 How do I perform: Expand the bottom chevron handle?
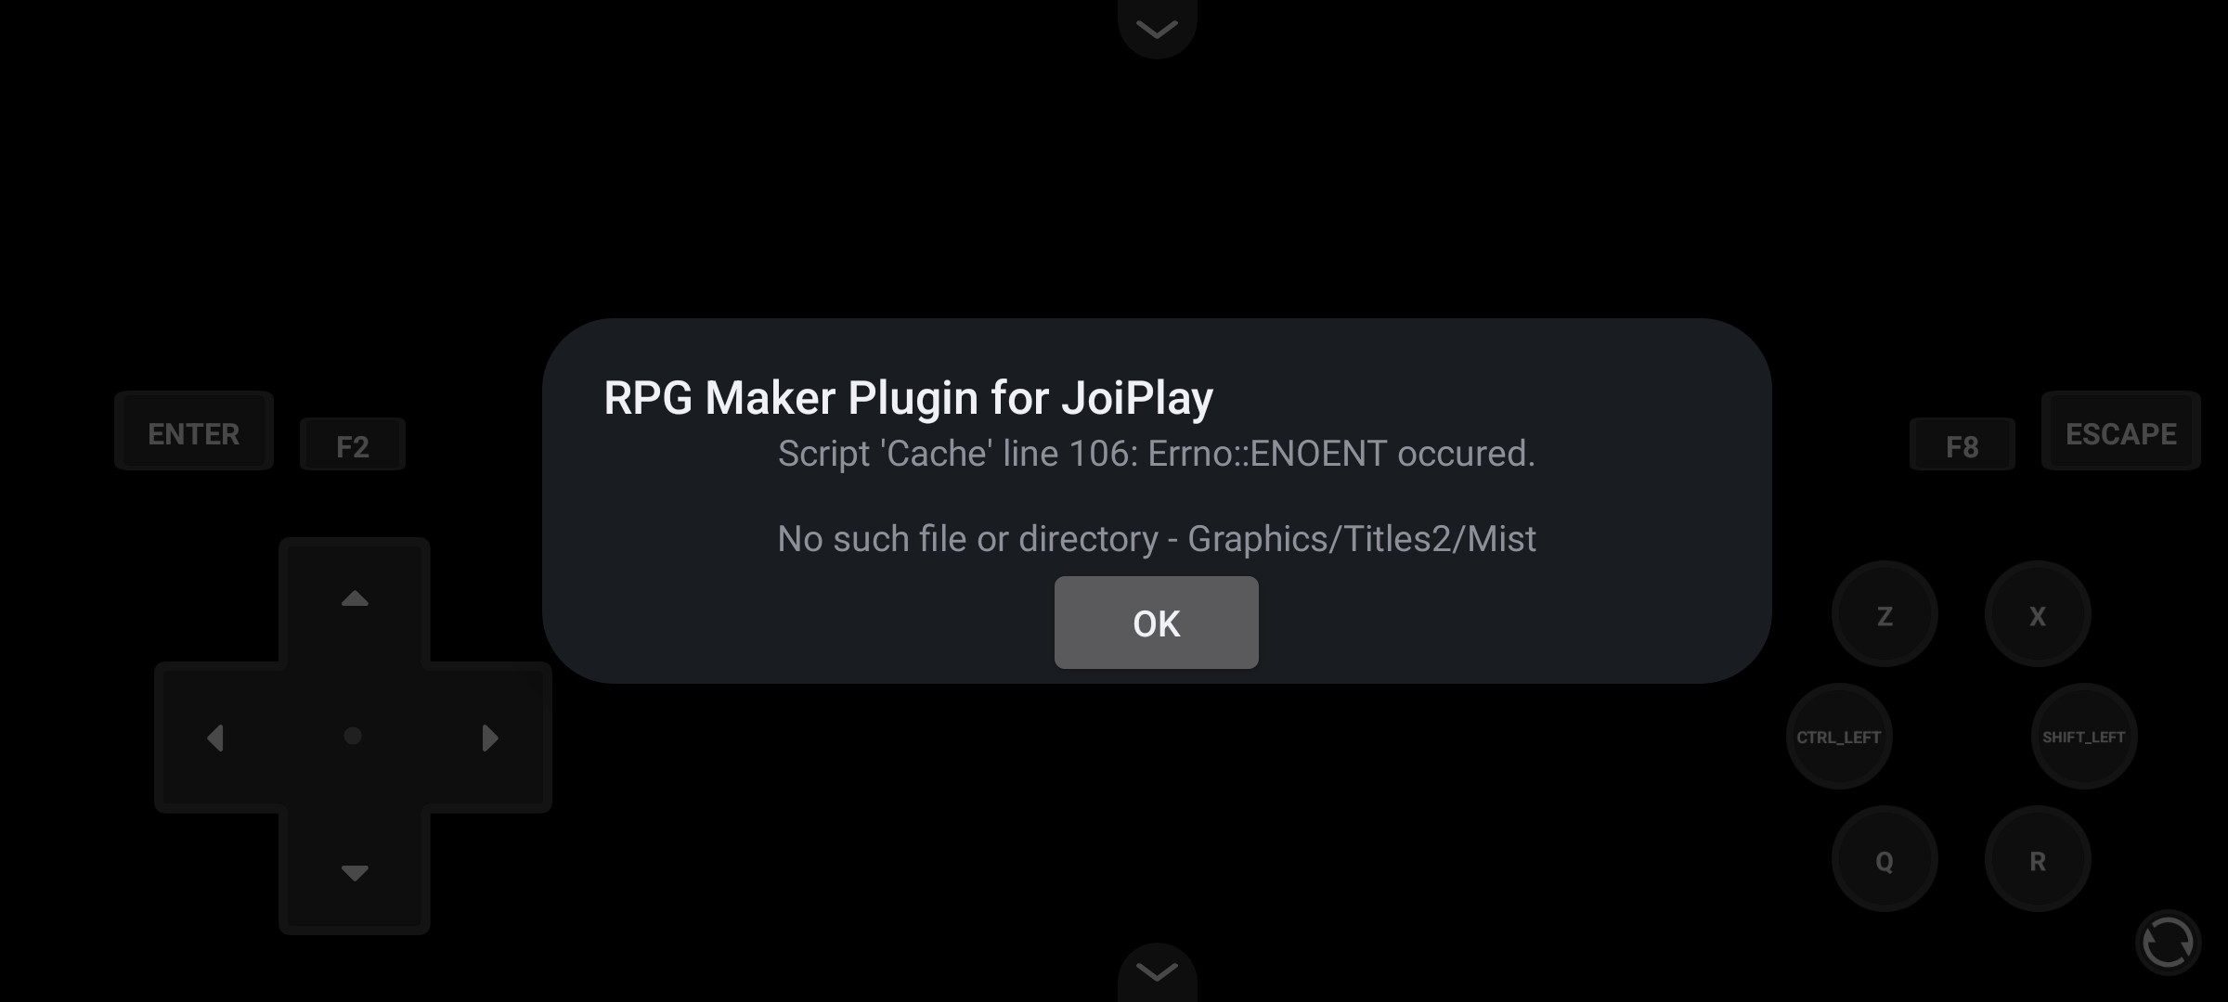(x=1157, y=972)
